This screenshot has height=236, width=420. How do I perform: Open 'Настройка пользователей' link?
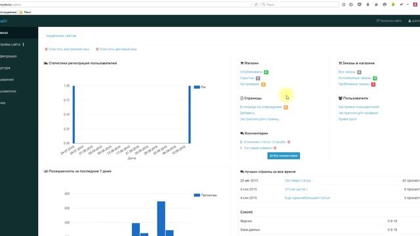pos(359,107)
